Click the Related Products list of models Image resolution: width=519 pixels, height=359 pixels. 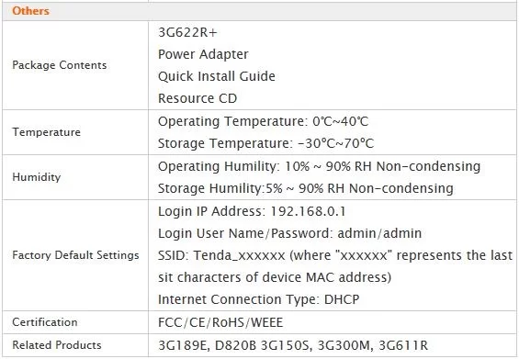(293, 345)
